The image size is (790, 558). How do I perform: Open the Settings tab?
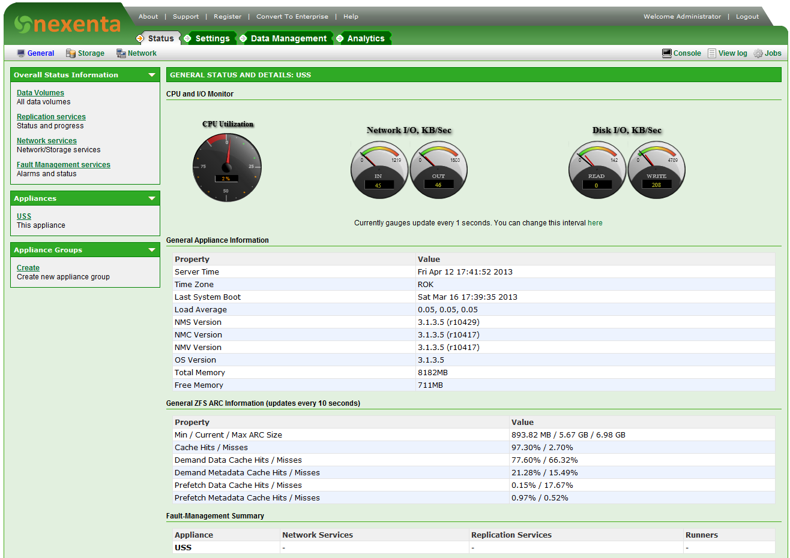(213, 38)
